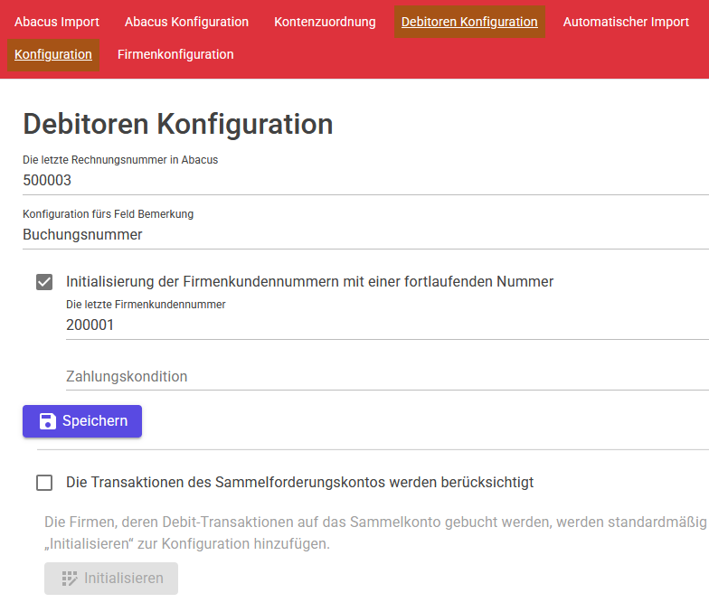Open the Feld Bemerkung dropdown showing Buchungsnummer
Viewport: 709px width, 612px height.
tap(365, 235)
